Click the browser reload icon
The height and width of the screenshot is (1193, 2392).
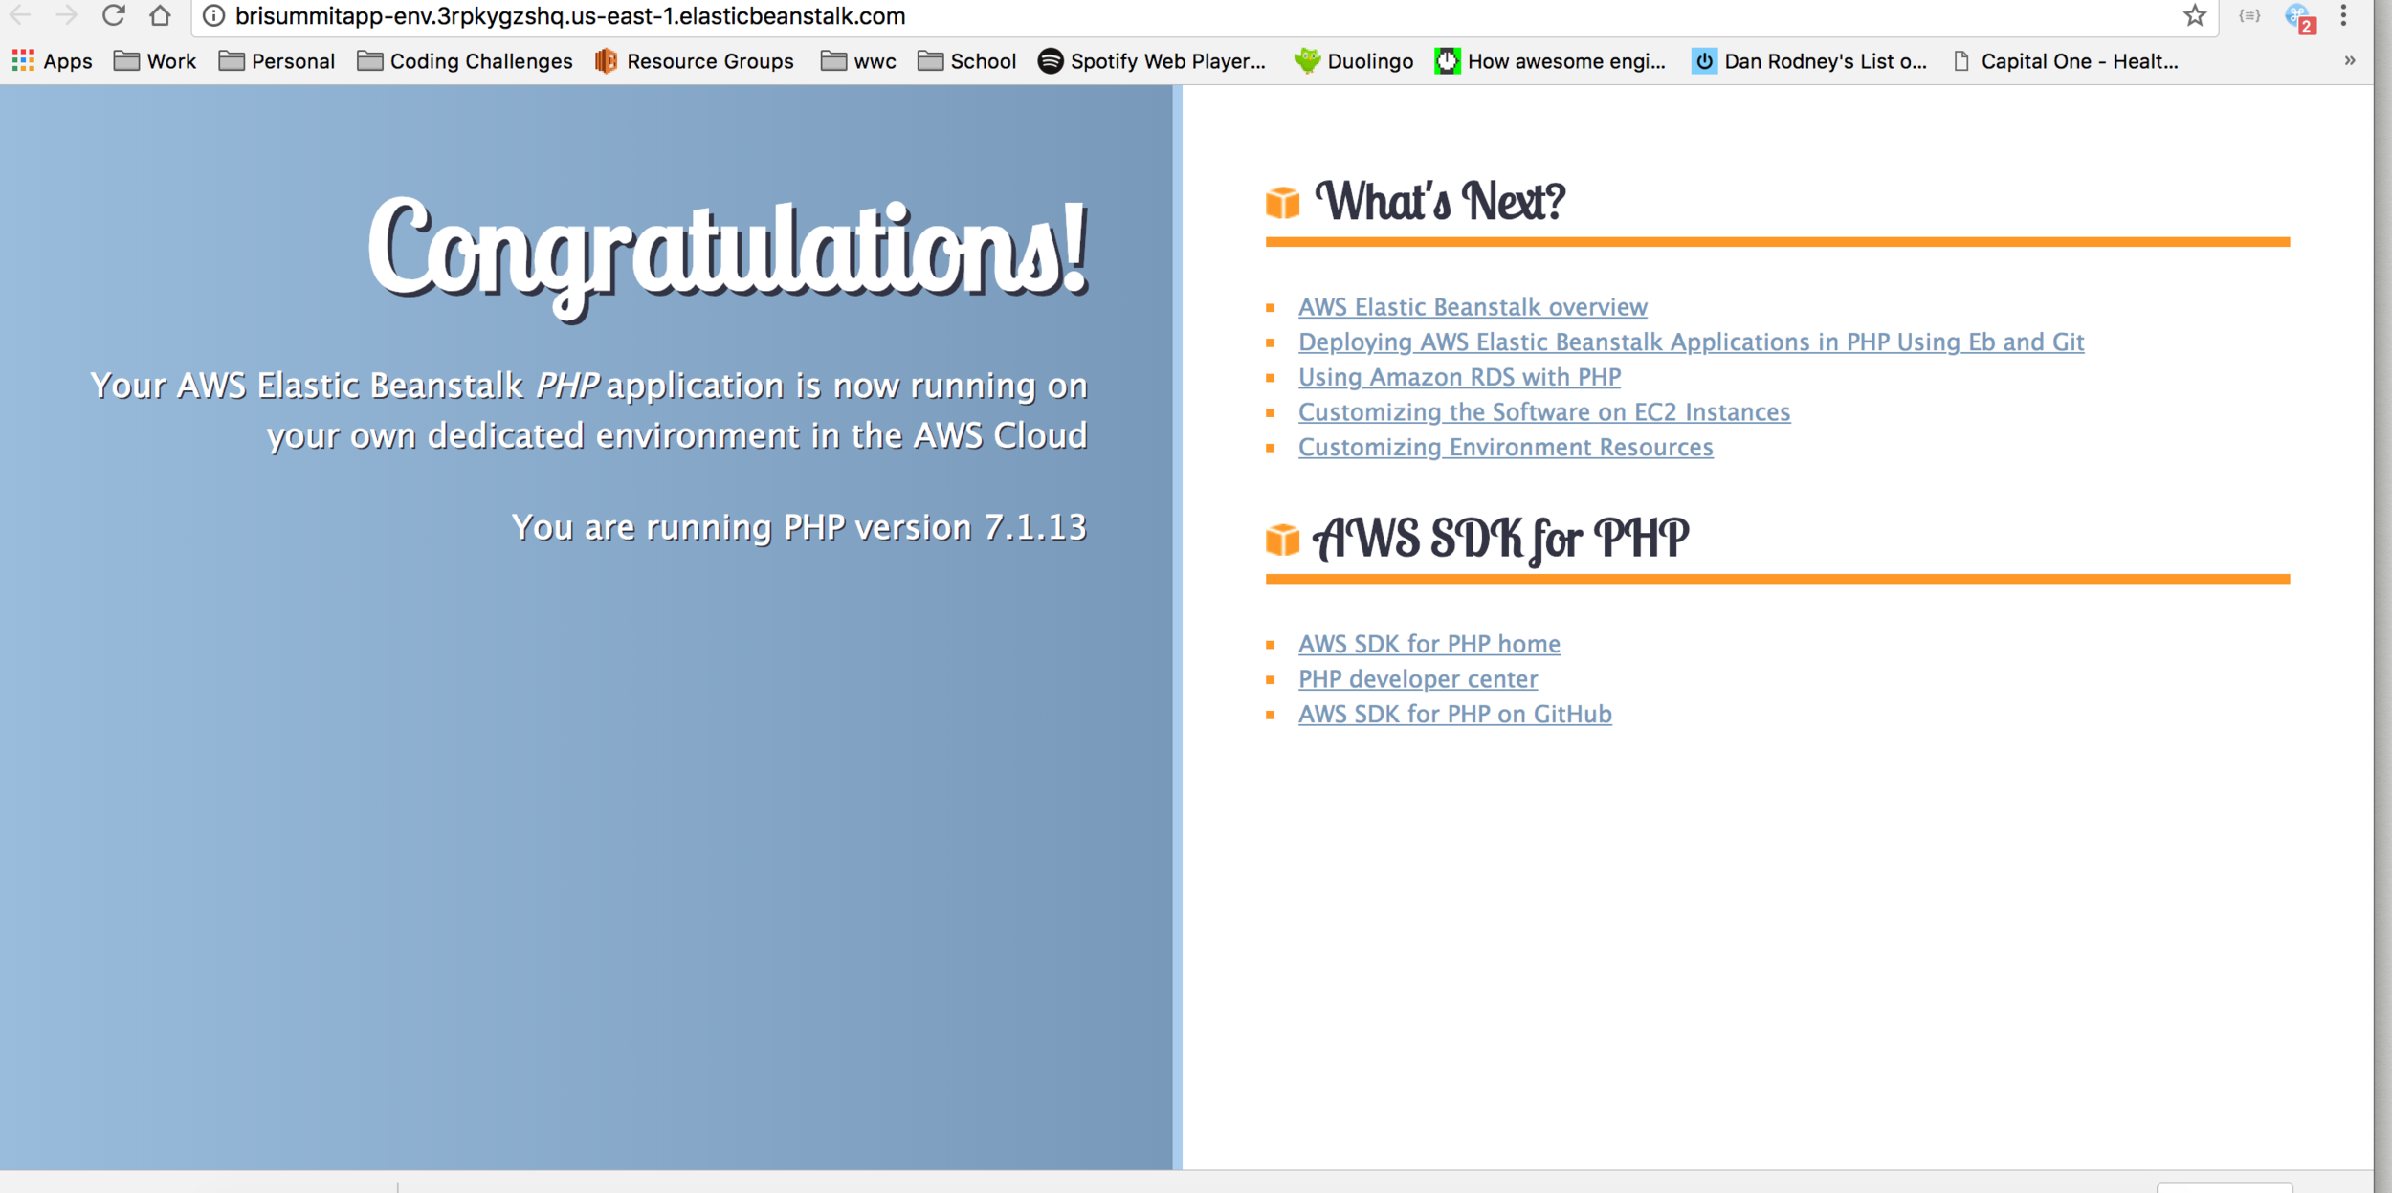point(114,15)
